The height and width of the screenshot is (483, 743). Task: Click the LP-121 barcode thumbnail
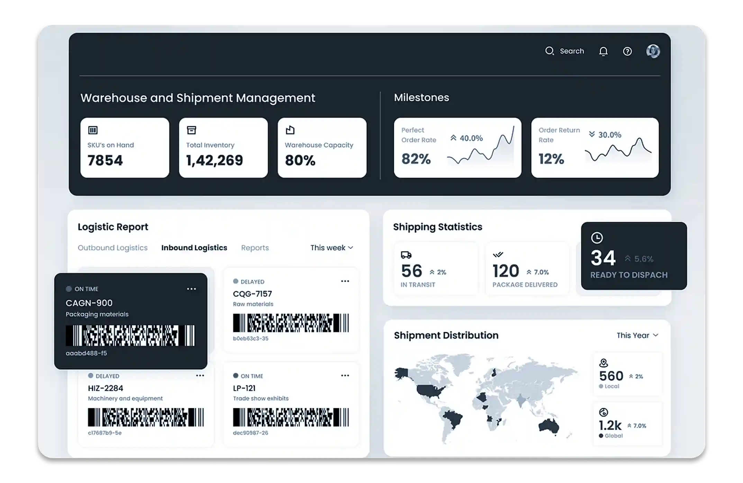tap(290, 418)
